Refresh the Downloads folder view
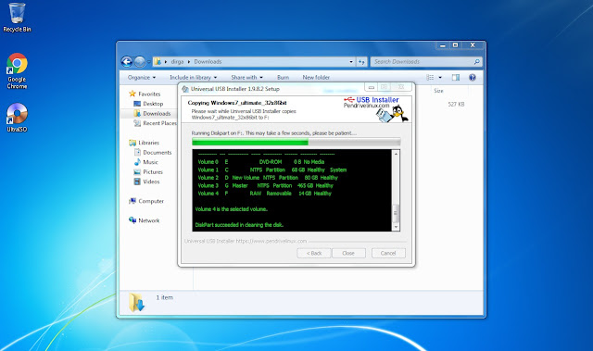The height and width of the screenshot is (351, 593). tap(362, 61)
